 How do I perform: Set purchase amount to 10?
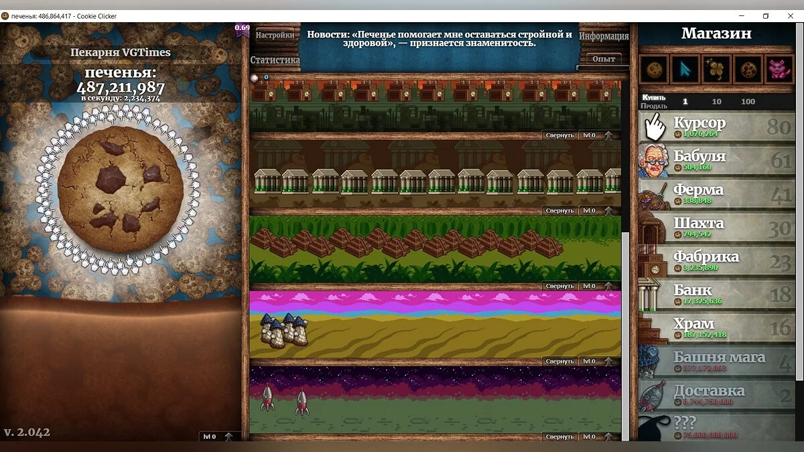point(716,102)
